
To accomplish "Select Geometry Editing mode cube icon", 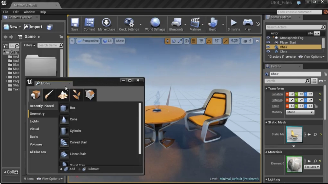I will point(90,95).
